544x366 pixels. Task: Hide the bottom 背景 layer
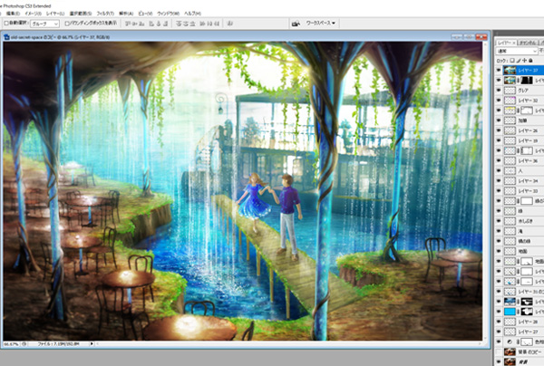click(499, 361)
